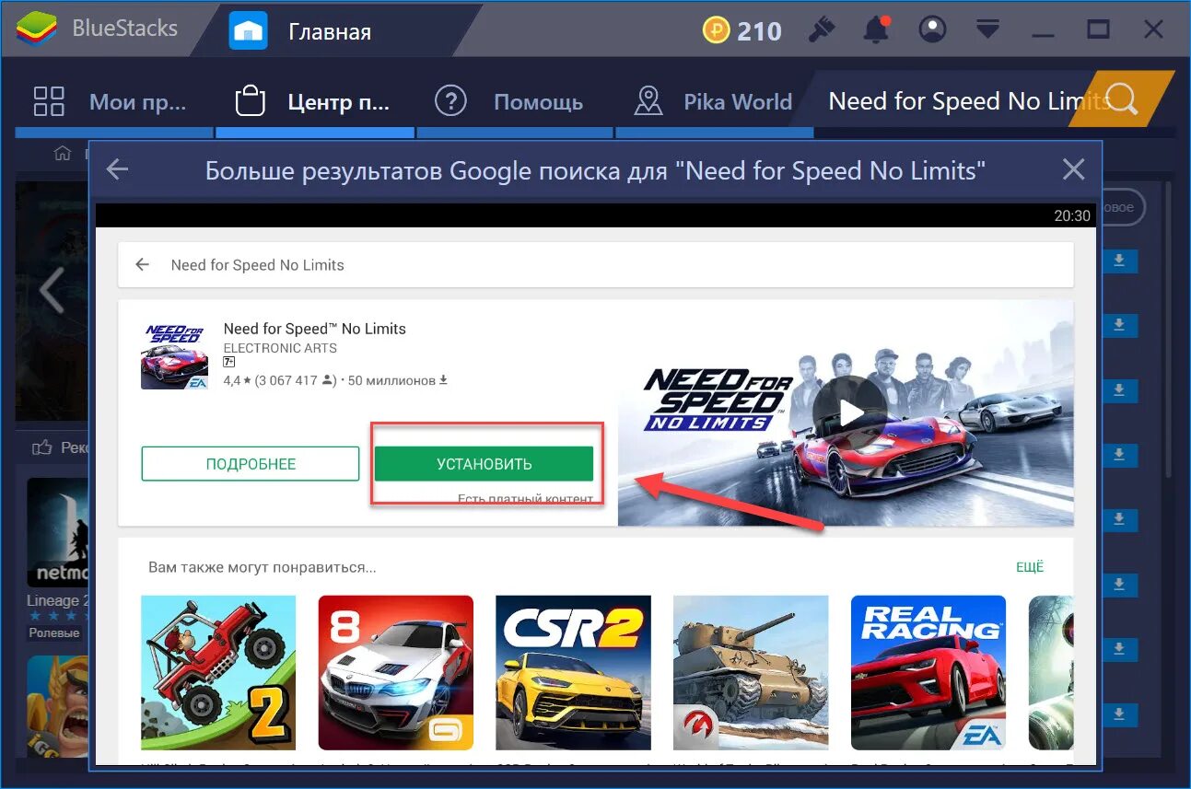Screen dimensions: 1191x789
Task: Go back using the dialog back arrow
Action: coord(117,169)
